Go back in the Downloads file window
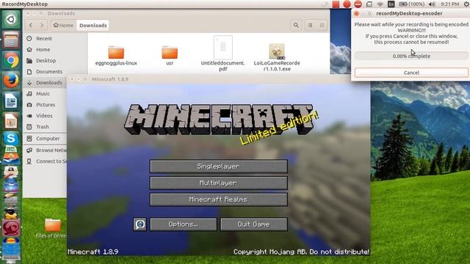The height and width of the screenshot is (264, 470). tap(31, 26)
